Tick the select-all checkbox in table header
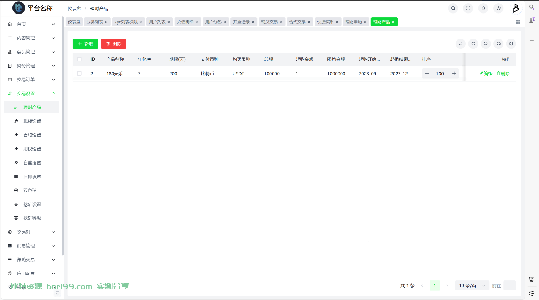539x300 pixels. point(79,59)
